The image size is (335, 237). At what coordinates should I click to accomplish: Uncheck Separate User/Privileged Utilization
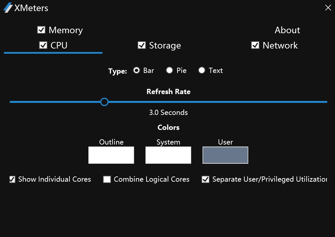point(206,179)
